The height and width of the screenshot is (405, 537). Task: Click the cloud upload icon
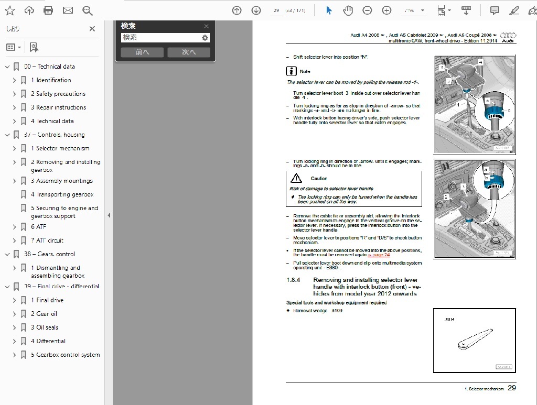(x=29, y=10)
